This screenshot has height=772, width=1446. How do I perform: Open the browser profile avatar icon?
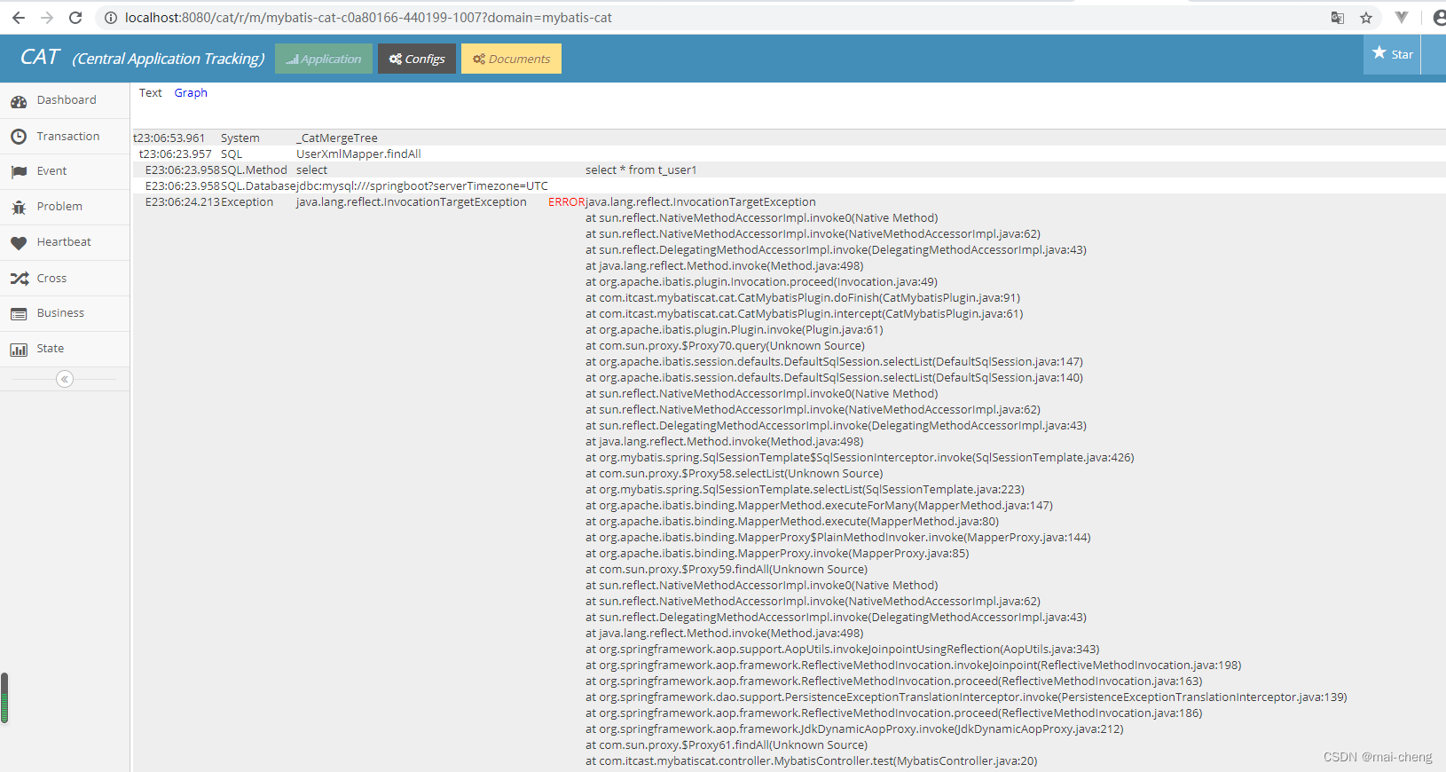pyautogui.click(x=1439, y=17)
